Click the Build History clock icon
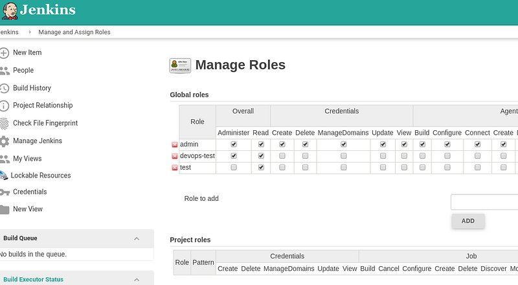The height and width of the screenshot is (285, 518). pyautogui.click(x=4, y=88)
